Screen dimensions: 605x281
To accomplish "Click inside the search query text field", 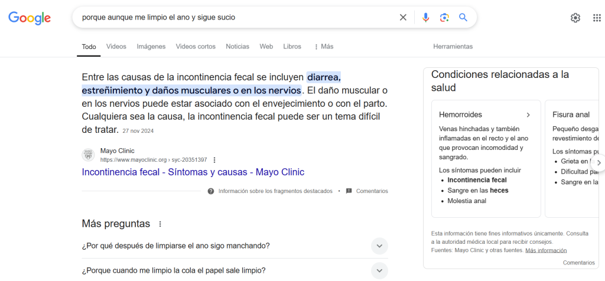I will [236, 18].
